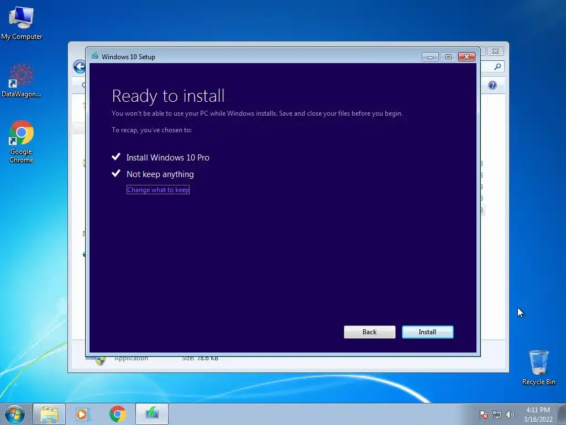This screenshot has width=566, height=425.
Task: Select Windows 10 Setup taskbar item
Action: 152,414
